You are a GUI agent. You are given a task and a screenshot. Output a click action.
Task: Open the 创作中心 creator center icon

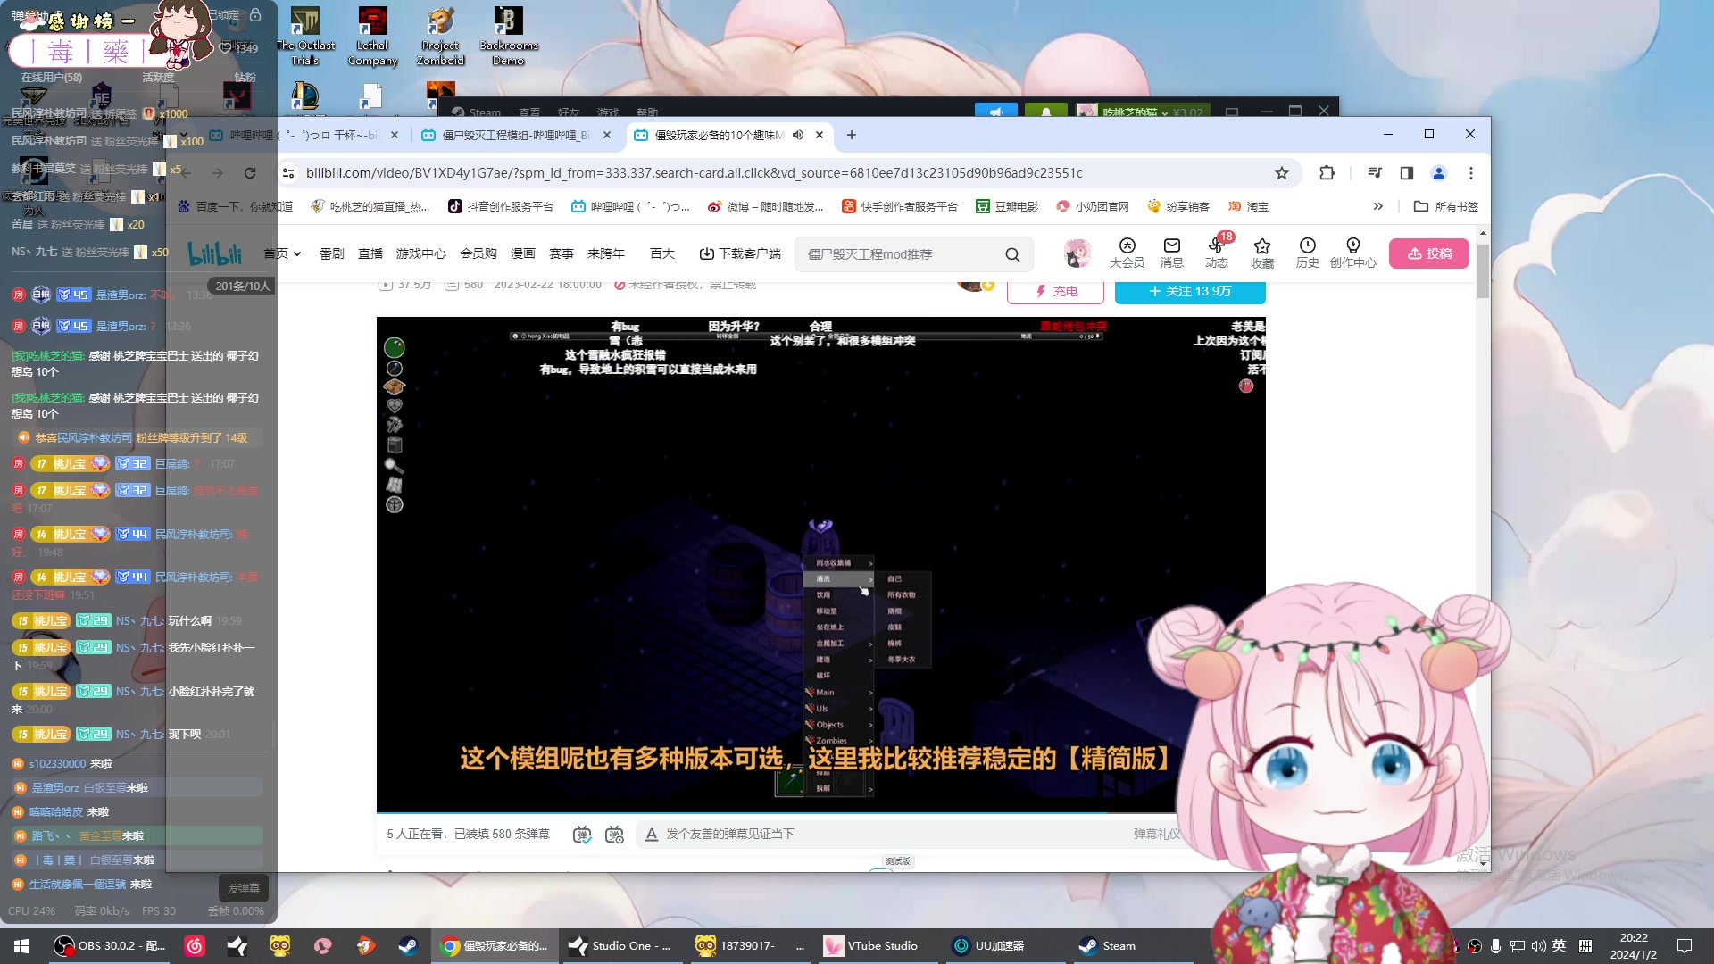coord(1352,253)
